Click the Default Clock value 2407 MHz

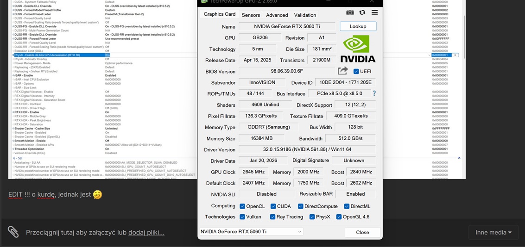[253, 183]
